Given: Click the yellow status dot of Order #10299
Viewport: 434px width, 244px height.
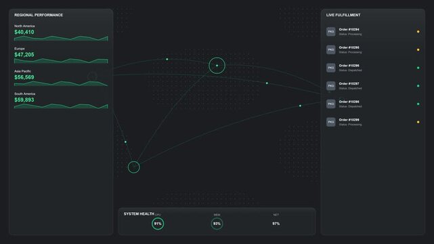Looking at the screenshot, I should coord(418,122).
